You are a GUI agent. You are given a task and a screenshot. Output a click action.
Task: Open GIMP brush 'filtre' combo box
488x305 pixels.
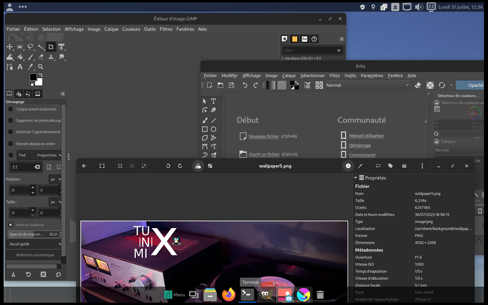312,50
